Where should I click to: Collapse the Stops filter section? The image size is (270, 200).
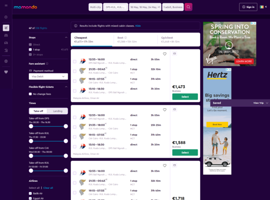point(66,37)
